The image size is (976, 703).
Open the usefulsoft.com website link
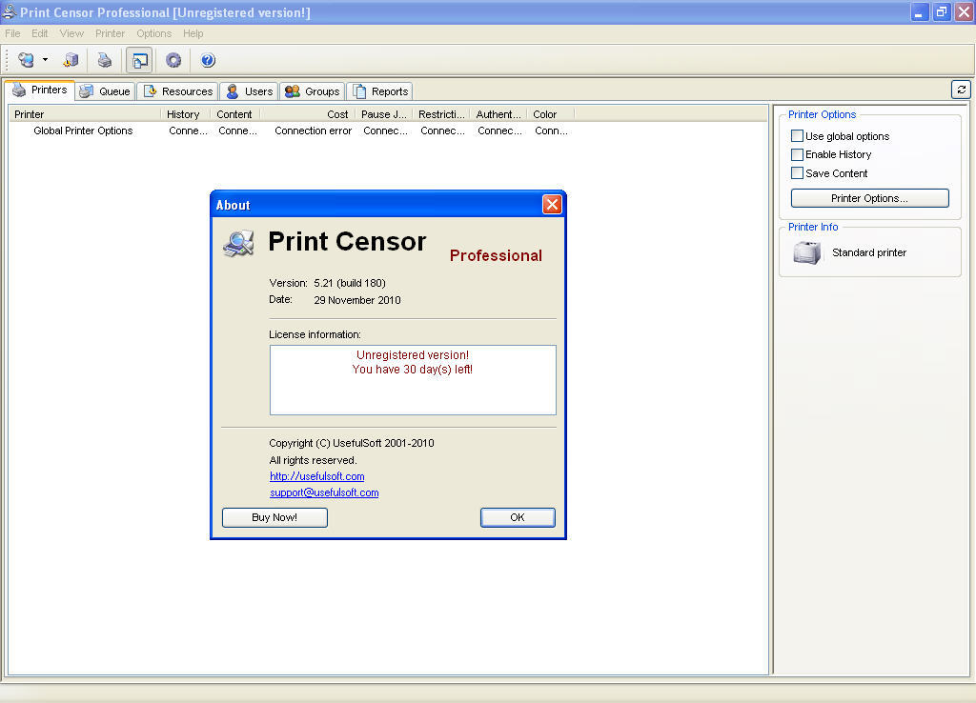(316, 475)
